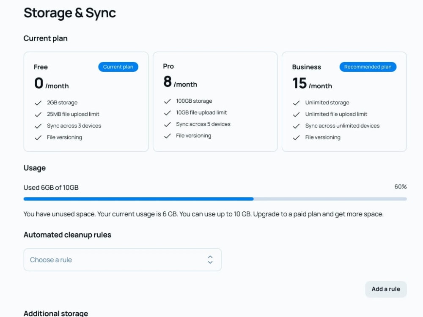The width and height of the screenshot is (423, 317).
Task: Click the checkmark beside 2GB storage
Action: tap(38, 102)
